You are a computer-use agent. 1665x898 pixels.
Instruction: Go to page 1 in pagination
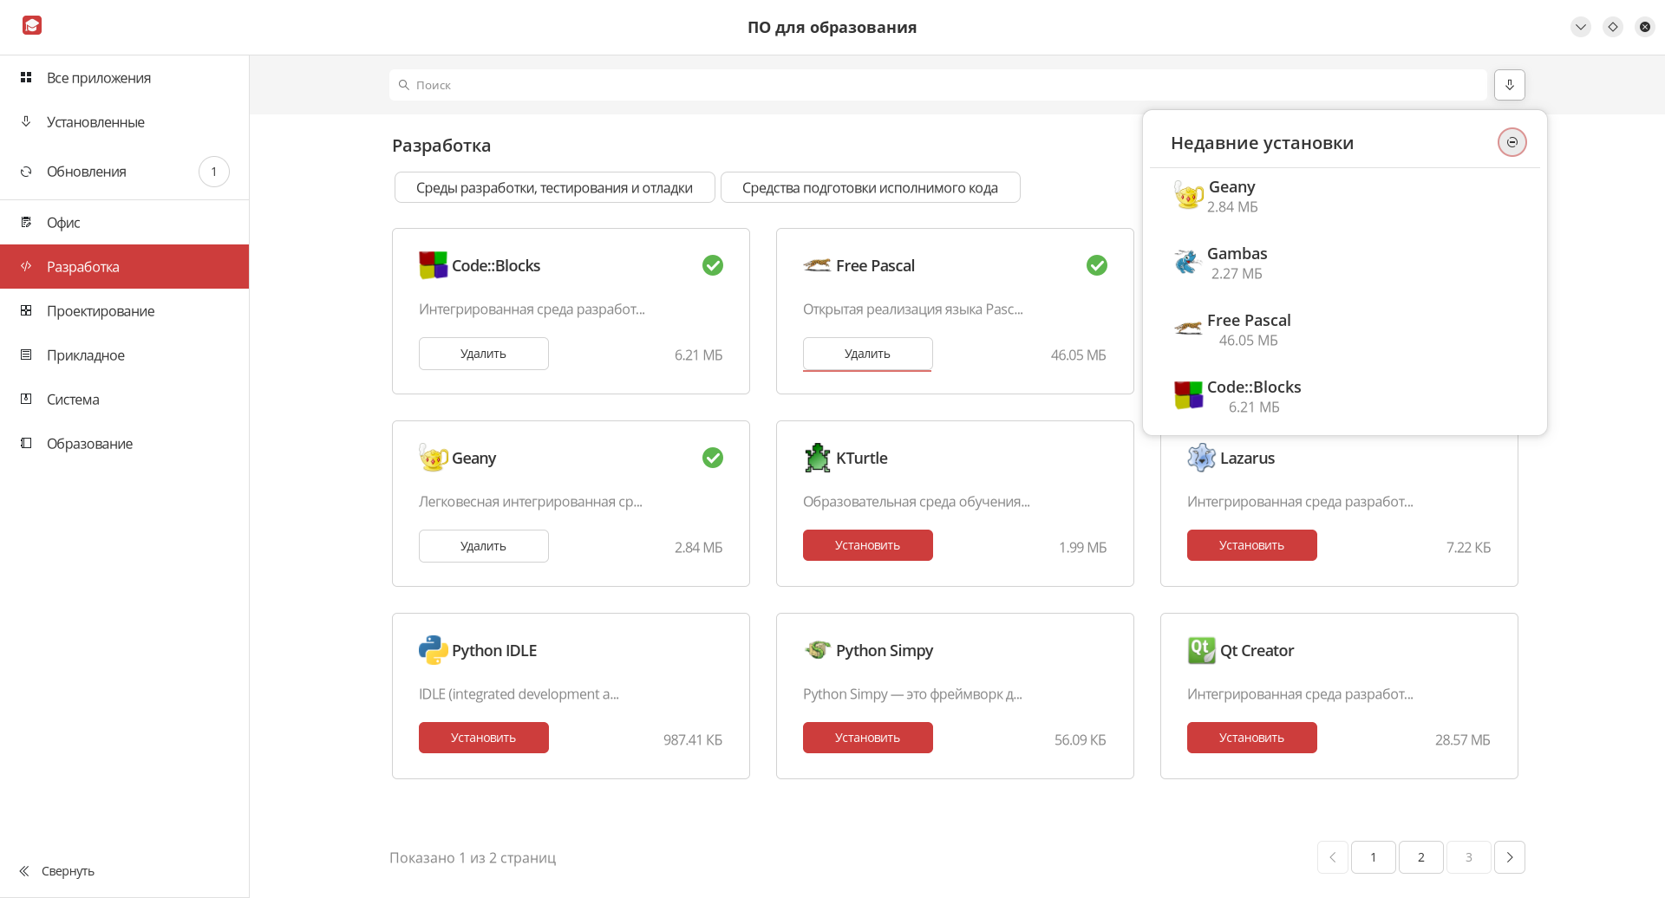[1373, 857]
